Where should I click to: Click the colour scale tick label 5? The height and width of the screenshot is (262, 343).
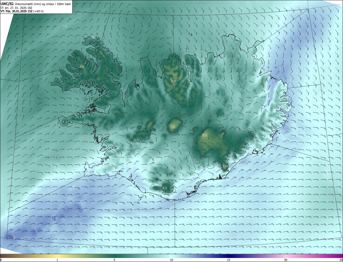[114, 260]
